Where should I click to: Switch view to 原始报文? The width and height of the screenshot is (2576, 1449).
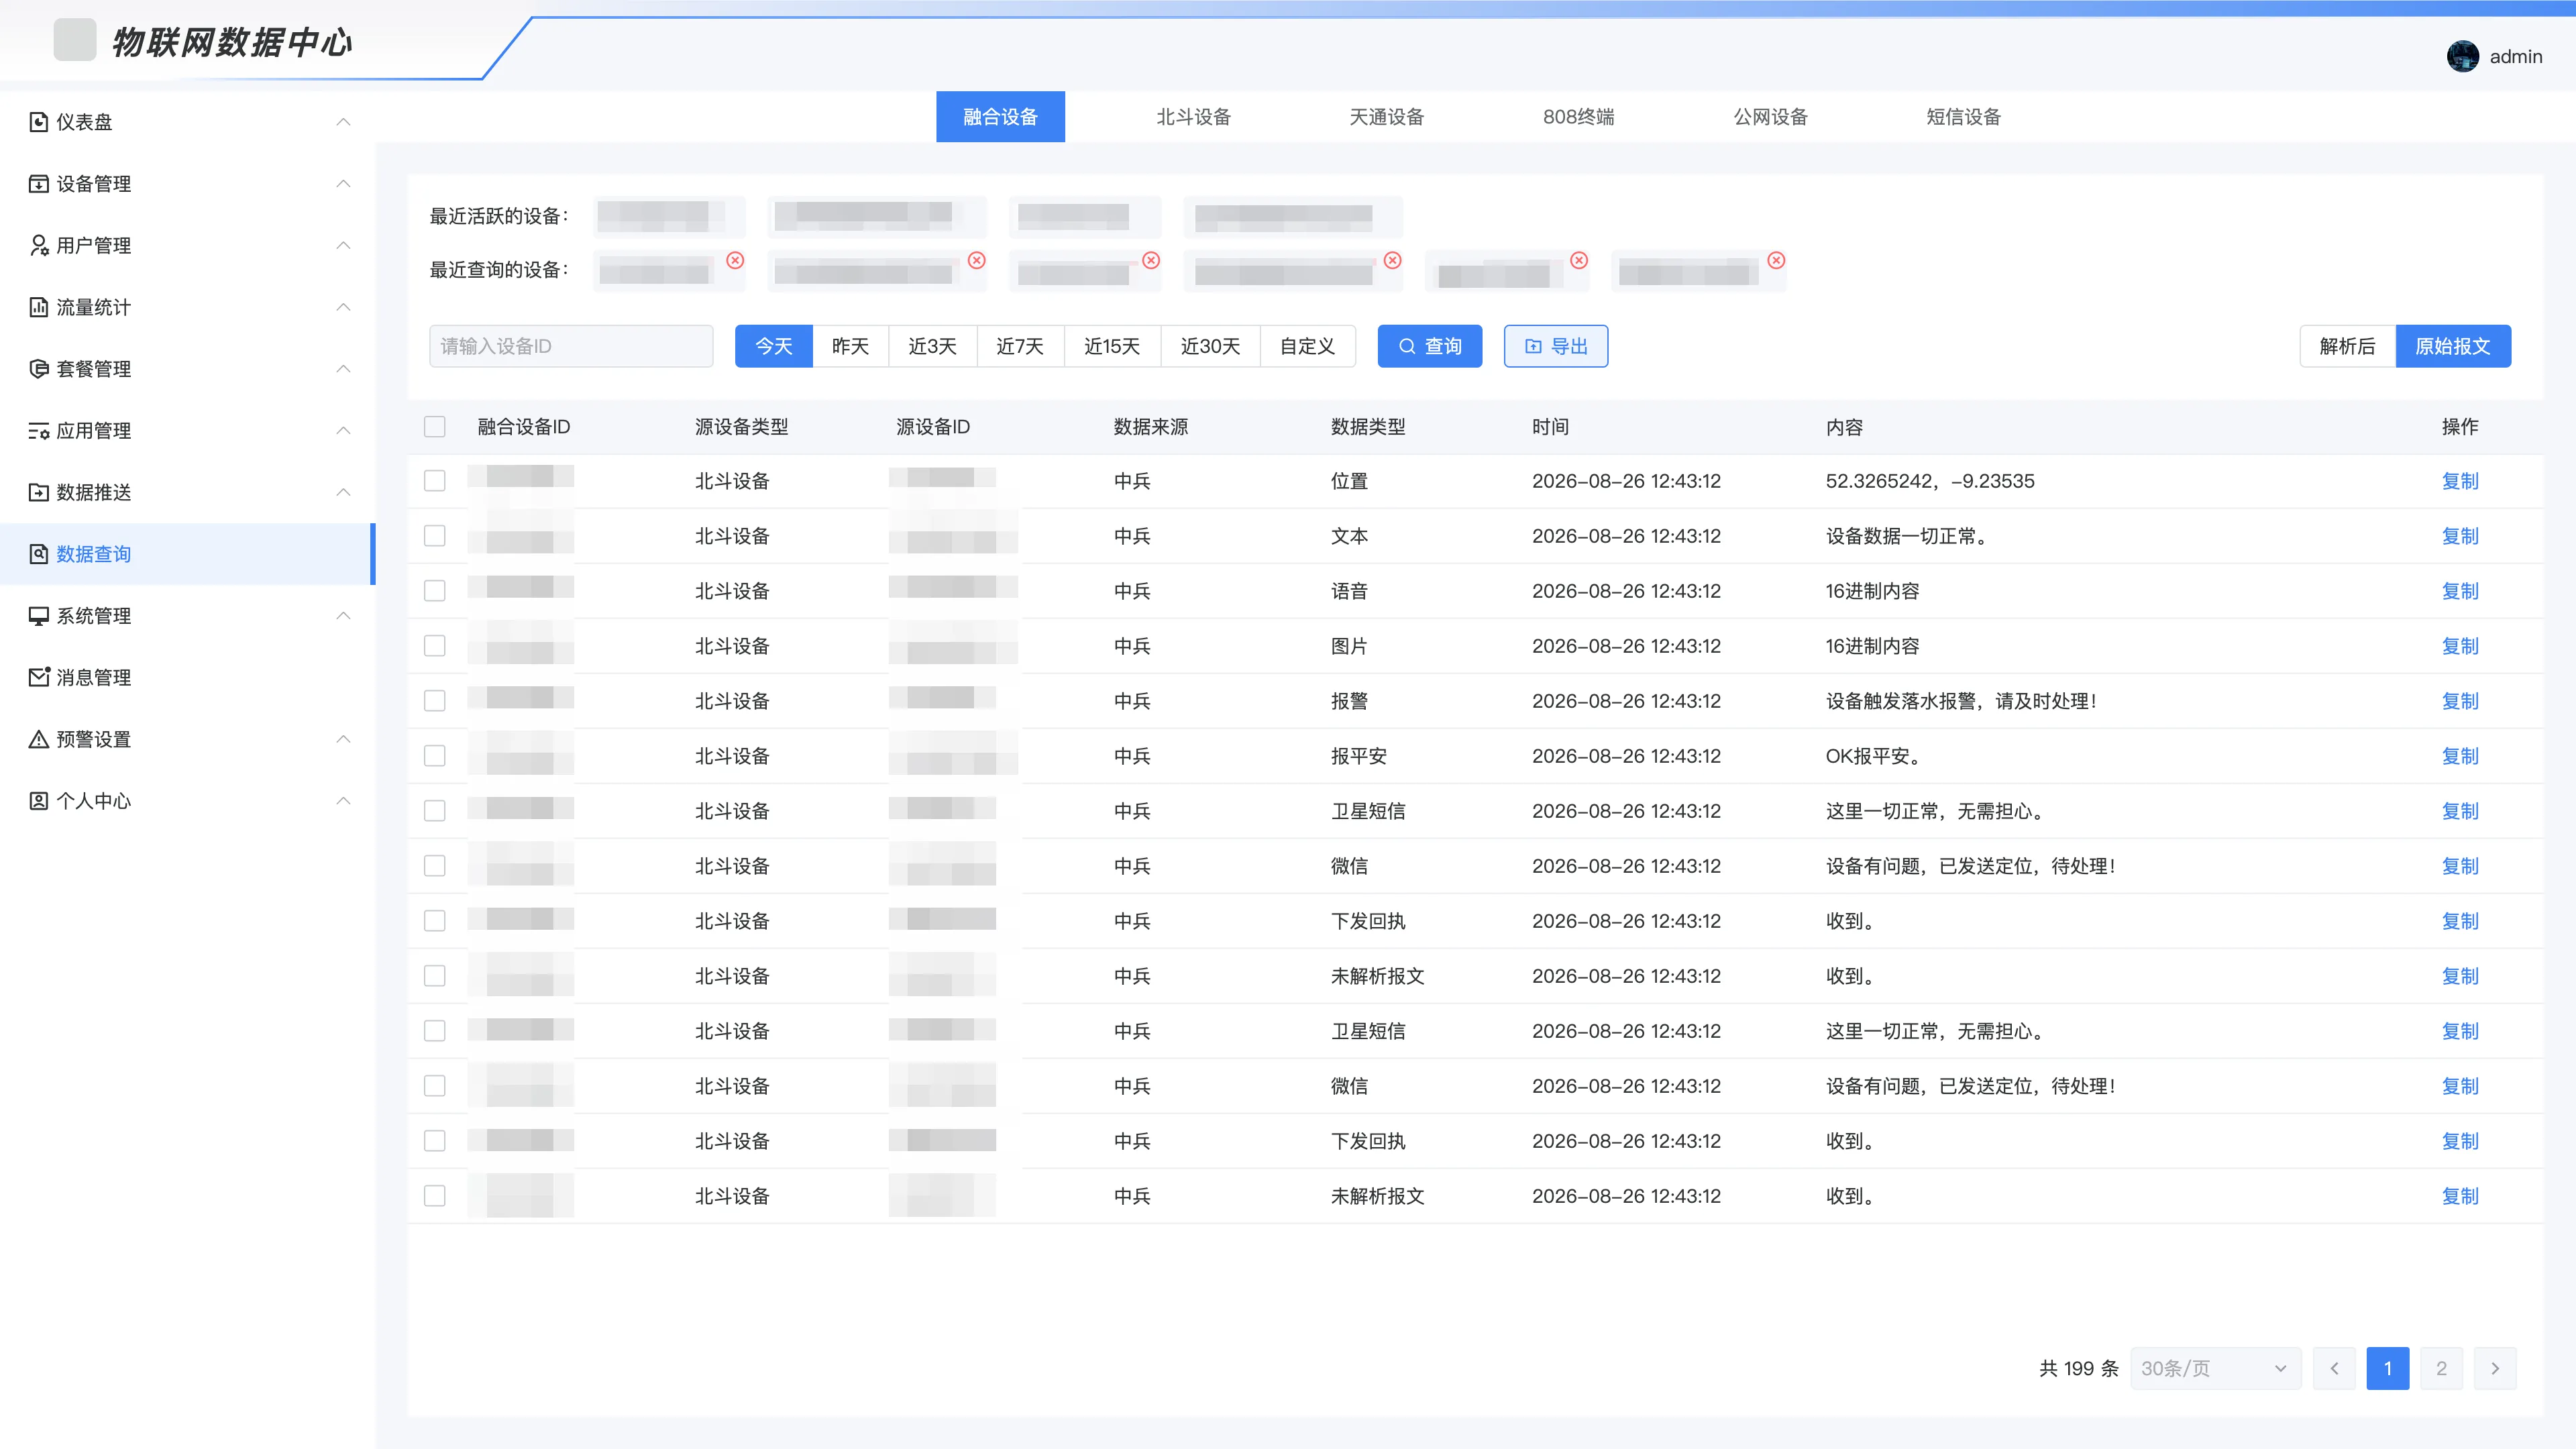(2452, 346)
